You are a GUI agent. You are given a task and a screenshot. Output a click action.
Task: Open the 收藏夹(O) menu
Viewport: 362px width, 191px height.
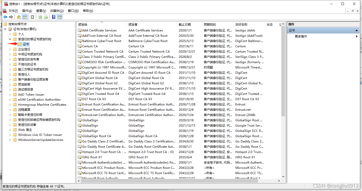pos(57,11)
